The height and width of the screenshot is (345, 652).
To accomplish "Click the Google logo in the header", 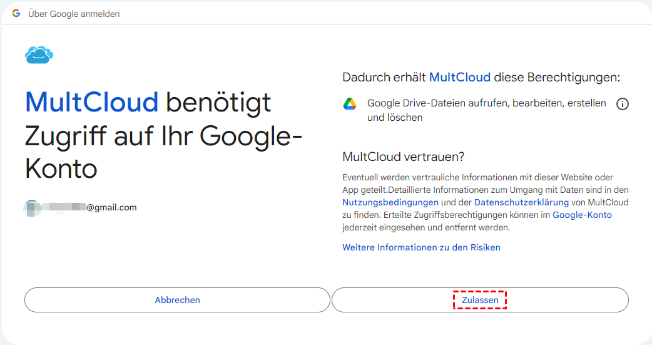I will [16, 14].
